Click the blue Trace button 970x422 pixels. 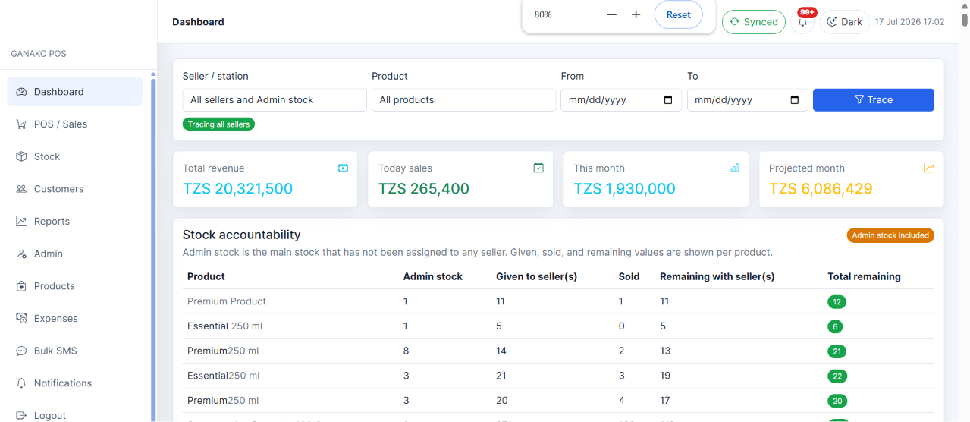coord(874,100)
